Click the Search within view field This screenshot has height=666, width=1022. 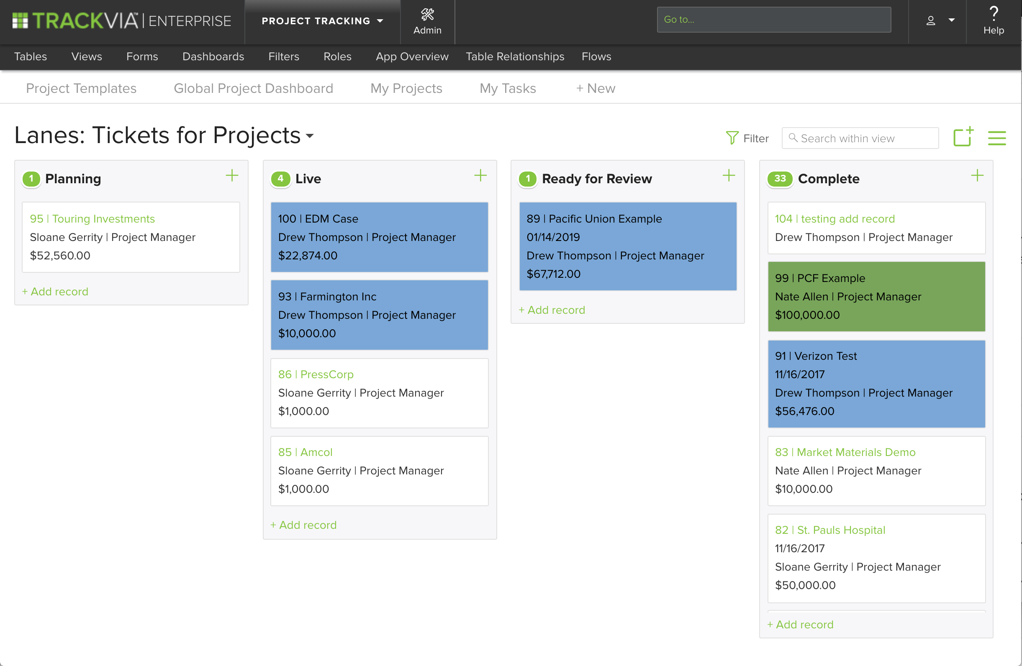pyautogui.click(x=860, y=138)
